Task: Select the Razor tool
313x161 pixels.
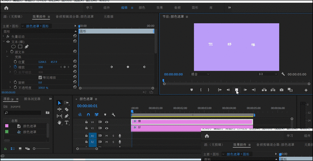Action: pos(67,109)
